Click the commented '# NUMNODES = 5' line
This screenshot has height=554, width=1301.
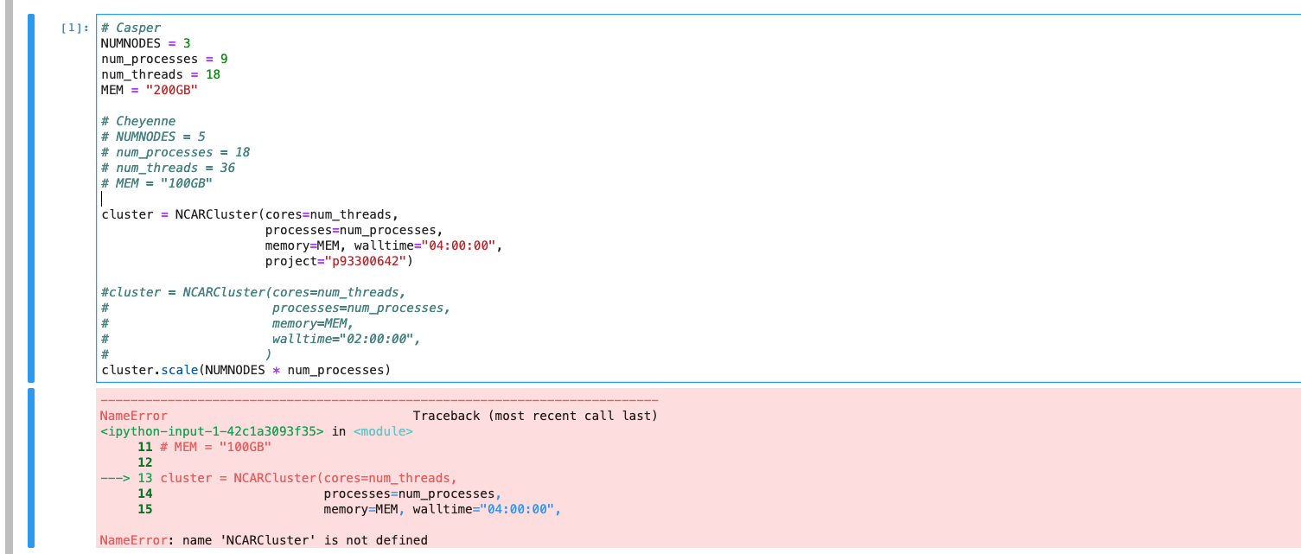[x=153, y=137]
